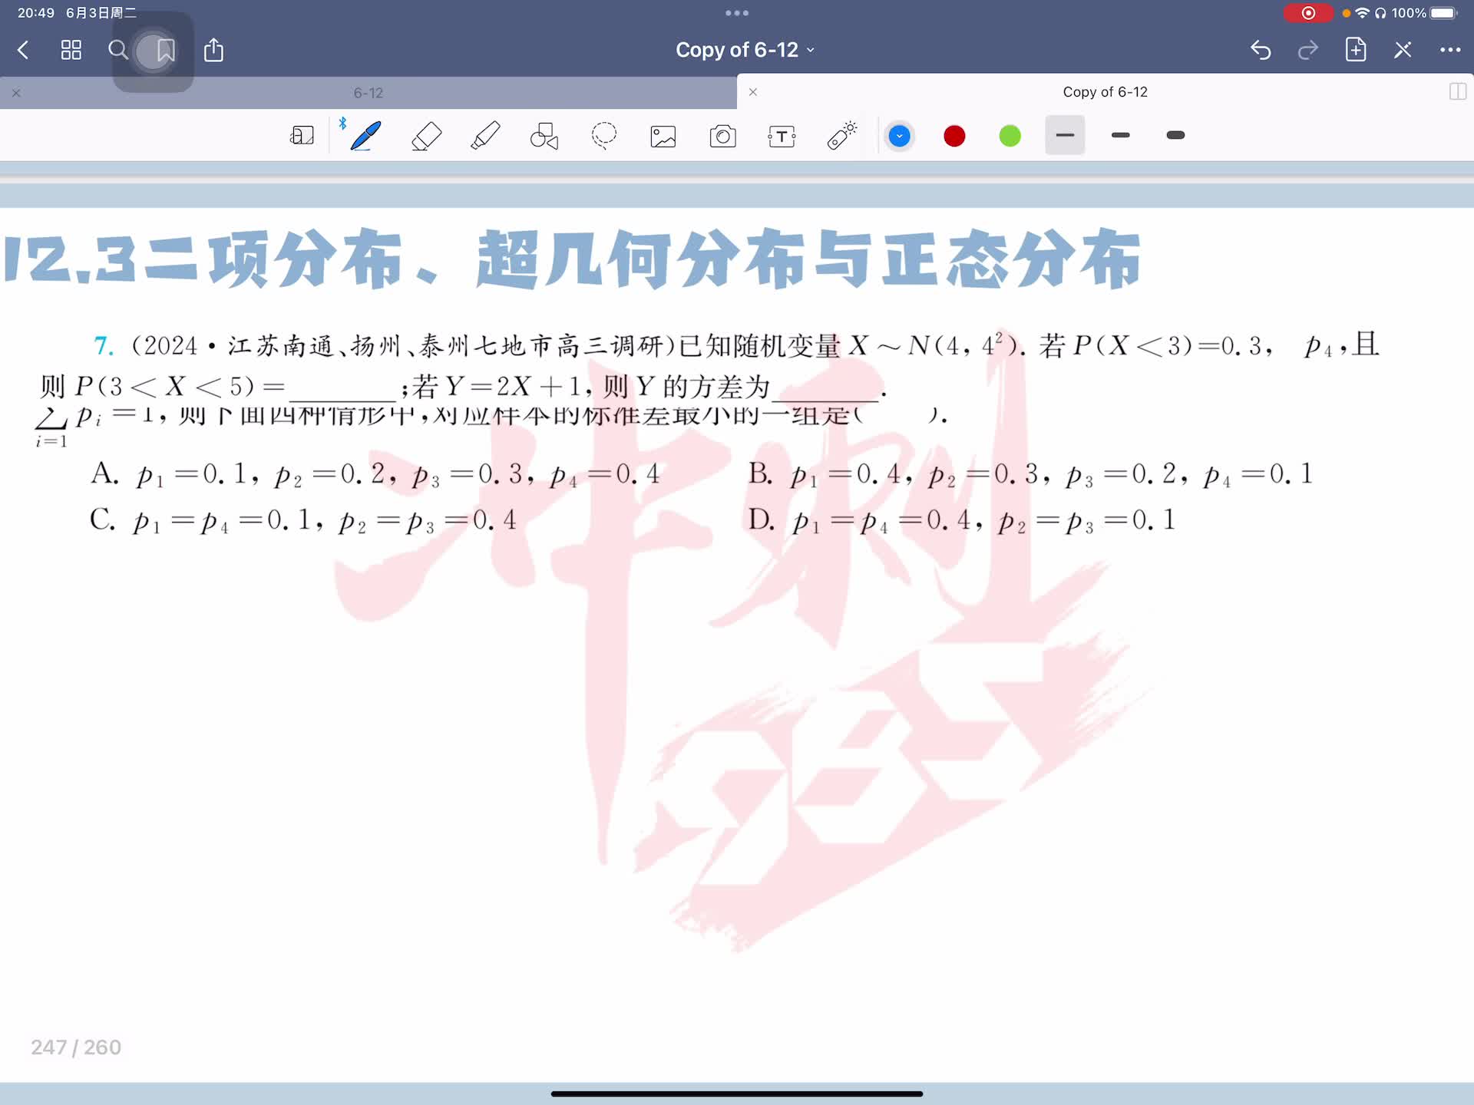Expand the blue color options chevron
The image size is (1474, 1105).
[x=899, y=136]
